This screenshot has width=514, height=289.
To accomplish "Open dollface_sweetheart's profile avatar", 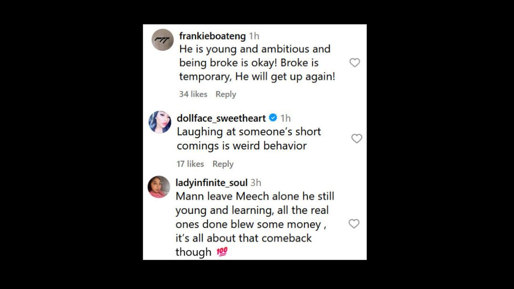I will 159,122.
